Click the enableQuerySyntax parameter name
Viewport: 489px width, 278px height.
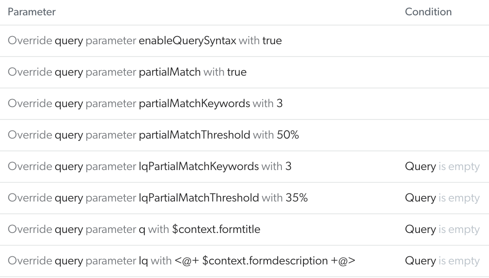point(187,41)
